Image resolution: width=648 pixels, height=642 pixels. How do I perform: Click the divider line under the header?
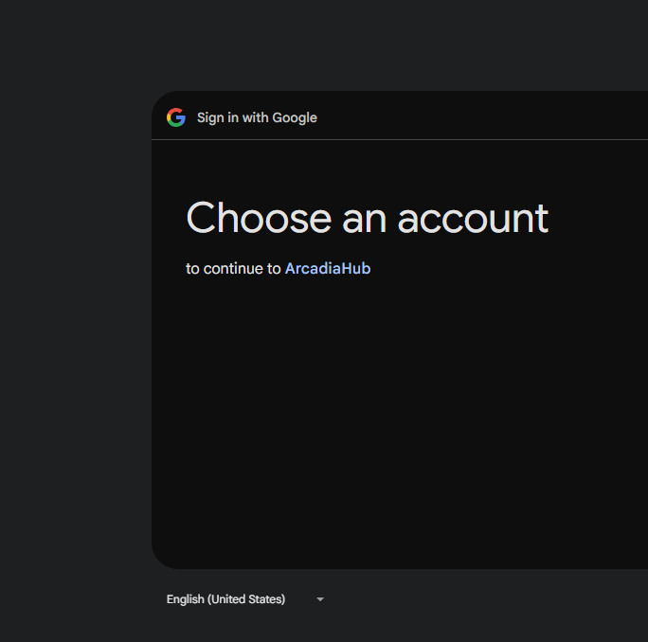pos(398,139)
